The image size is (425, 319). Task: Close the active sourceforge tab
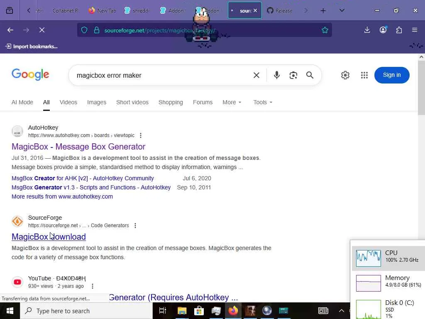(x=255, y=10)
